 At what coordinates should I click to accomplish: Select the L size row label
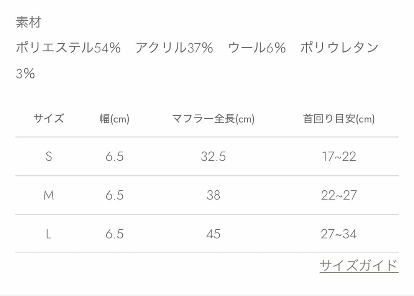[x=49, y=234]
